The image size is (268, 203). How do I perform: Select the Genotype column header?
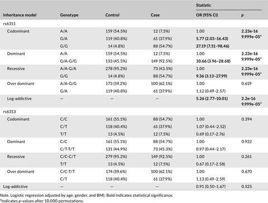tap(69, 15)
